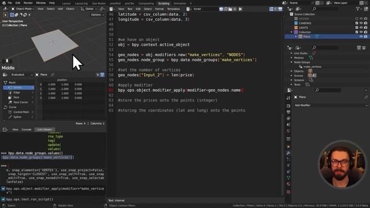Disable Plane render camera icon

click(x=365, y=36)
